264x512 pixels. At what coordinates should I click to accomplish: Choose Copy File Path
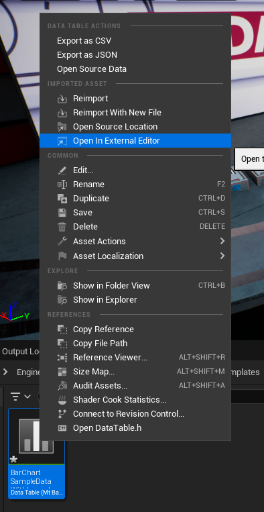(135, 343)
